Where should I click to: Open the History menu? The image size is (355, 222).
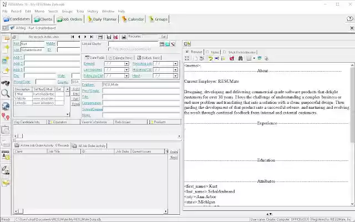[93, 11]
